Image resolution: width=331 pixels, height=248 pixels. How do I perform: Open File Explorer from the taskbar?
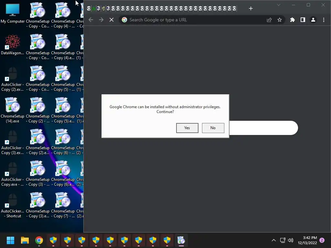coord(25,240)
